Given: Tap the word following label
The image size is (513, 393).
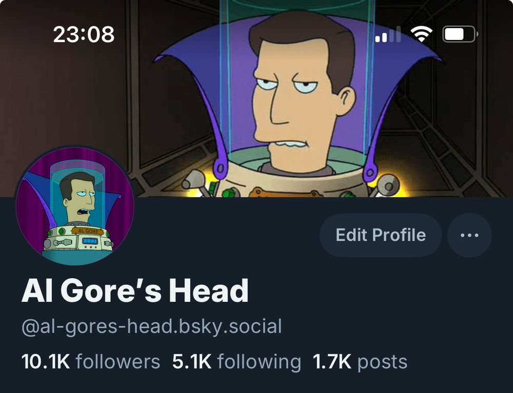Looking at the screenshot, I should 259,362.
